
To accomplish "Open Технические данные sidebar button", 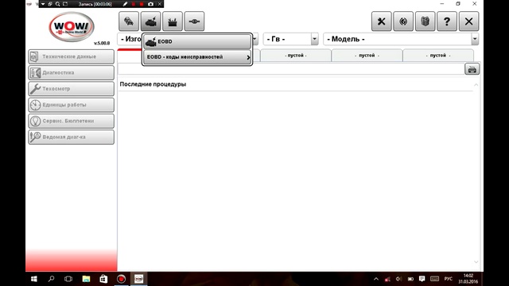I will [72, 56].
